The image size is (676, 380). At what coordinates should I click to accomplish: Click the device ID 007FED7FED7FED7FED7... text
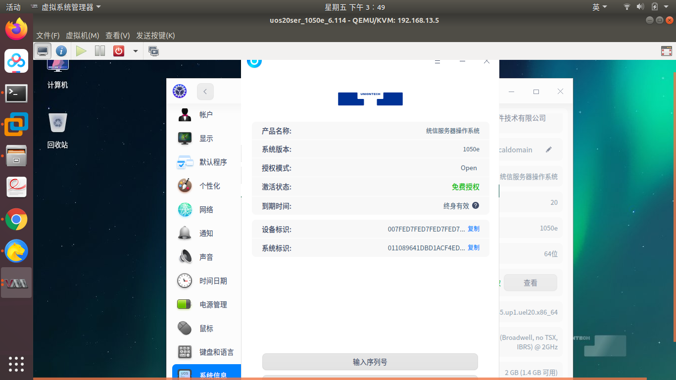click(x=427, y=229)
